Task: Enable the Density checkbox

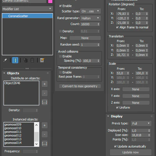Action: 60,31
